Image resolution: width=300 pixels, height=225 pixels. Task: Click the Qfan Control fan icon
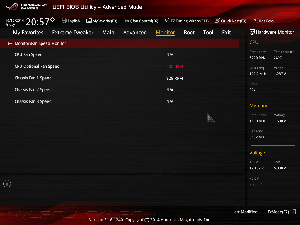tap(126, 21)
